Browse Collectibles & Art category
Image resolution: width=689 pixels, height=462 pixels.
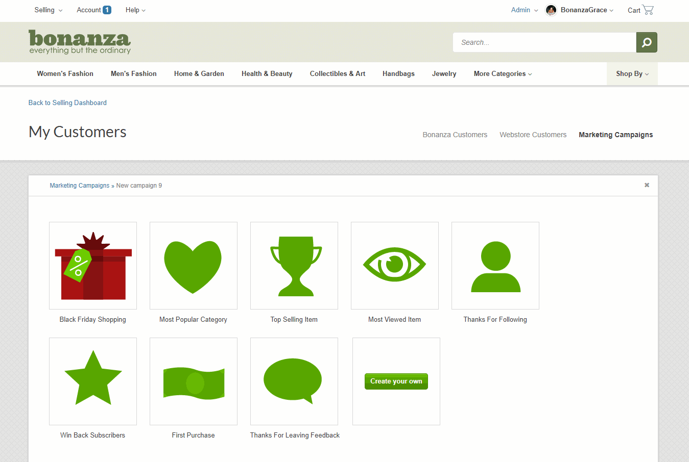(338, 73)
